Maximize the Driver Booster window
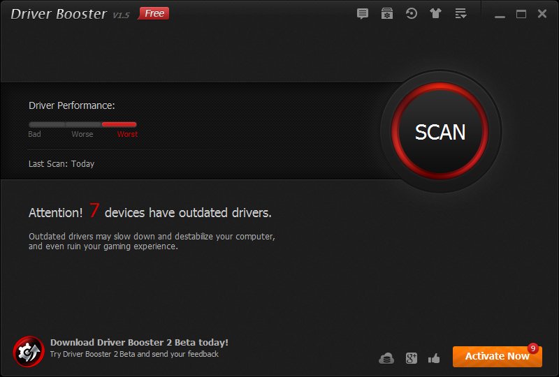This screenshot has height=377, width=559. 521,14
